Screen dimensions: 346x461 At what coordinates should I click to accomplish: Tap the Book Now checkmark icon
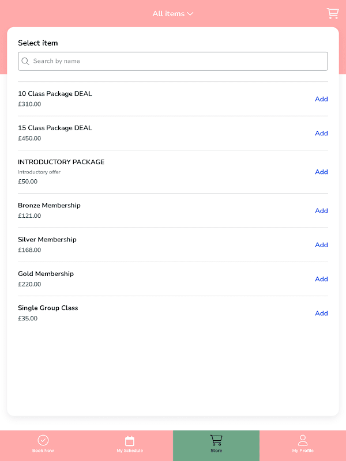coord(43,440)
